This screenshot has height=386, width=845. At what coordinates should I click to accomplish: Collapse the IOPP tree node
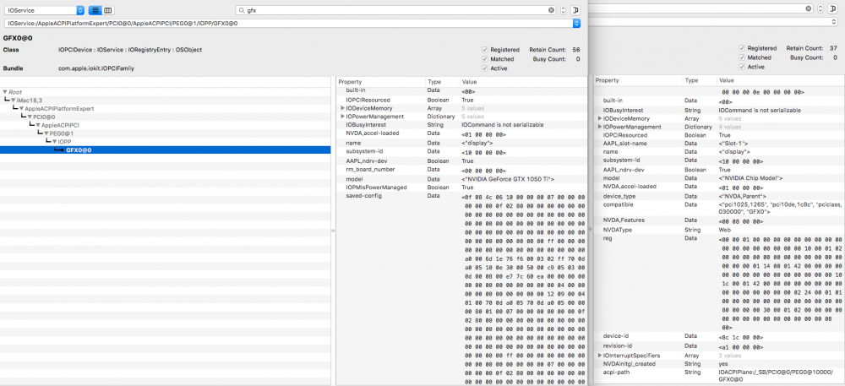[55, 142]
